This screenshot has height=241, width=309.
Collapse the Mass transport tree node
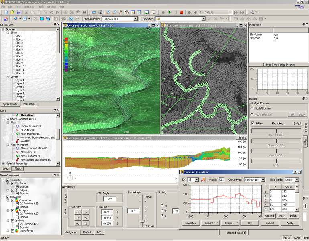tap(8, 145)
